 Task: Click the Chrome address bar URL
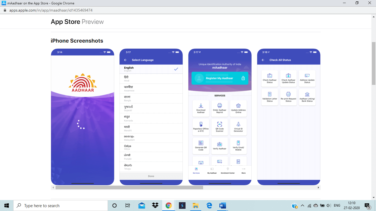coord(51,10)
